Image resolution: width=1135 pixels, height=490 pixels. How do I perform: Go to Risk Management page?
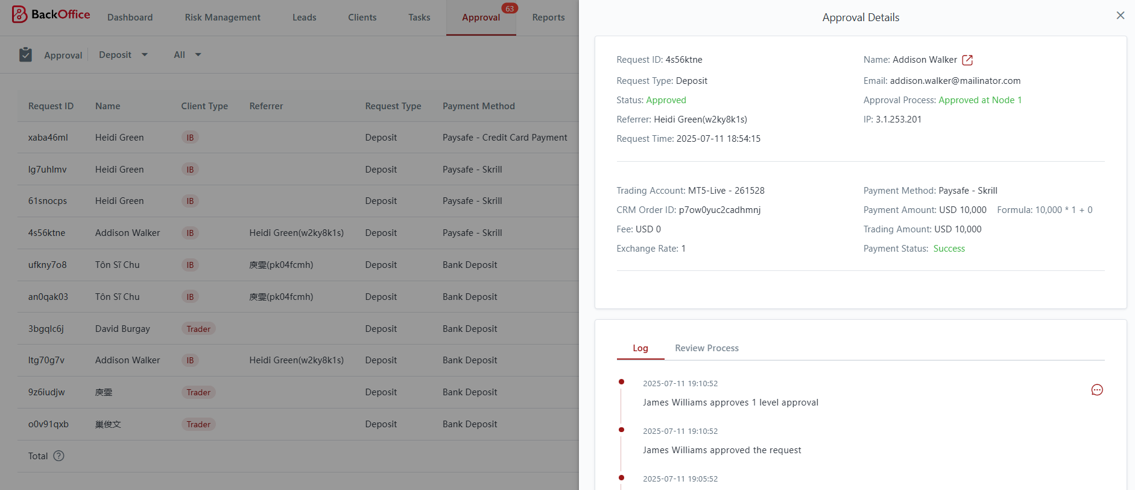223,17
